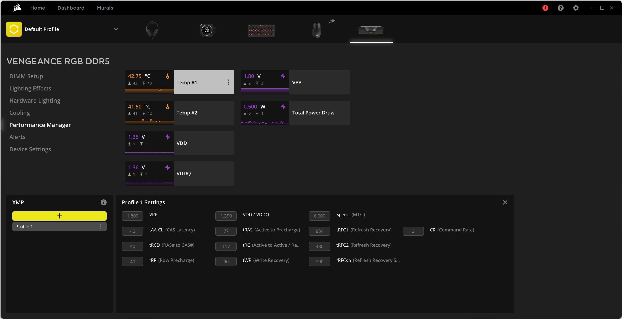This screenshot has width=622, height=319.
Task: Toggle notifications alert indicator icon
Action: (545, 7)
